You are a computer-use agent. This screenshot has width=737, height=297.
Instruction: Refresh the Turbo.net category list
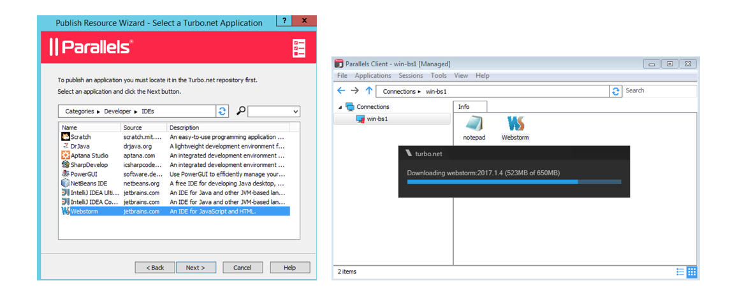(223, 112)
